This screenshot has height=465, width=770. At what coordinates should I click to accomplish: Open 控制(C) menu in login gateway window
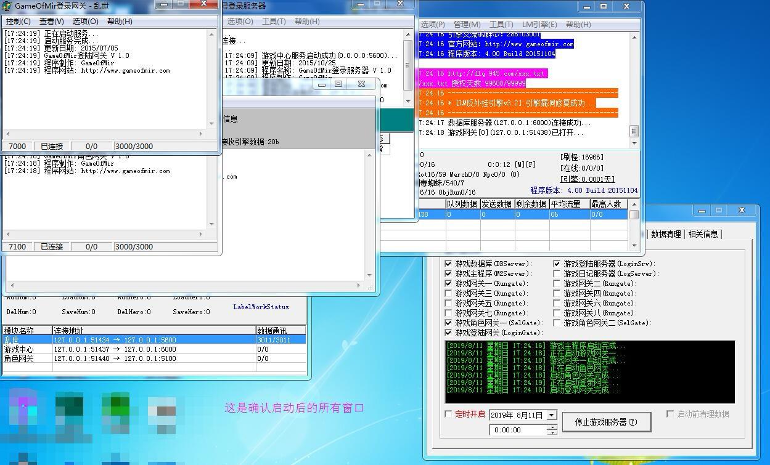18,21
